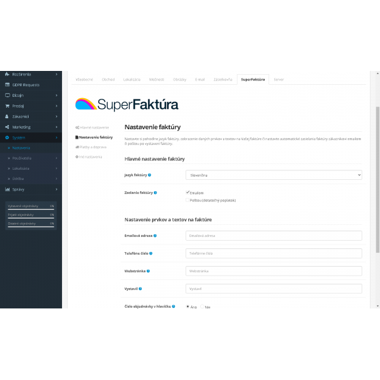Open Nastavenia under Systém menu
This screenshot has width=380, height=380.
pyautogui.click(x=21, y=148)
